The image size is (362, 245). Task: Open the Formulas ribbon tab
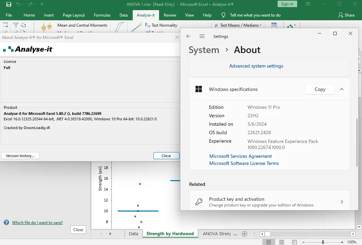tap(102, 15)
